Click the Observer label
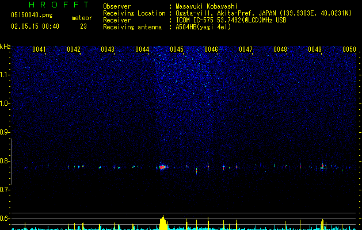This screenshot has height=230, width=362. (x=117, y=6)
